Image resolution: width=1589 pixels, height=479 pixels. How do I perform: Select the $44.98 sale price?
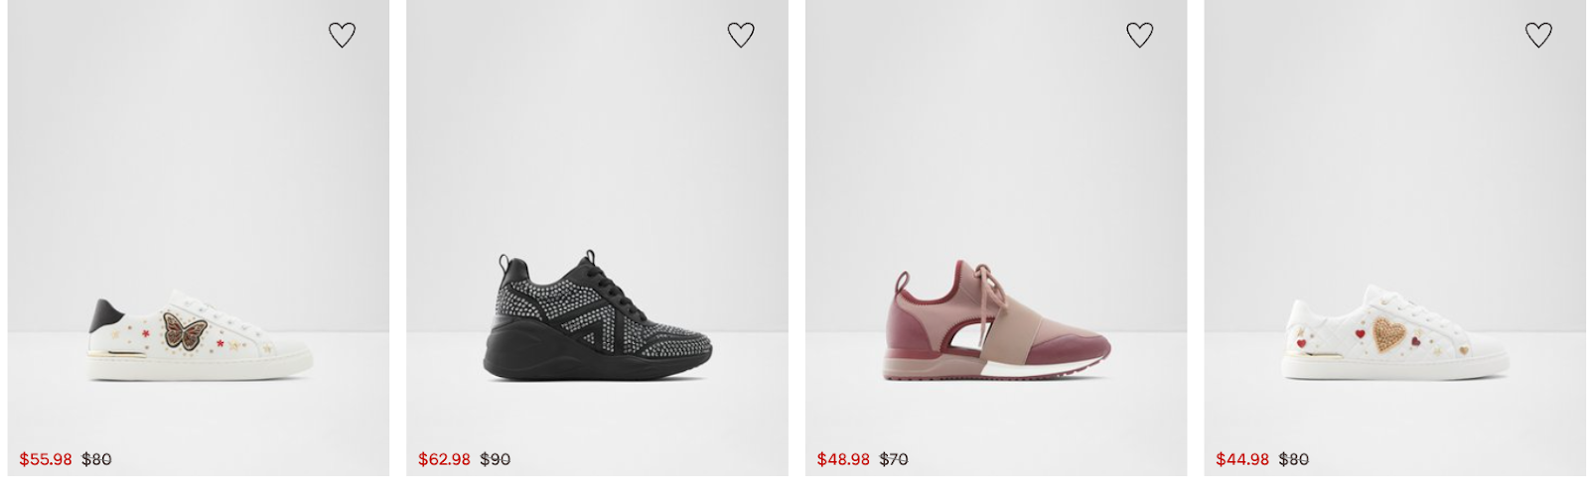pyautogui.click(x=1242, y=459)
